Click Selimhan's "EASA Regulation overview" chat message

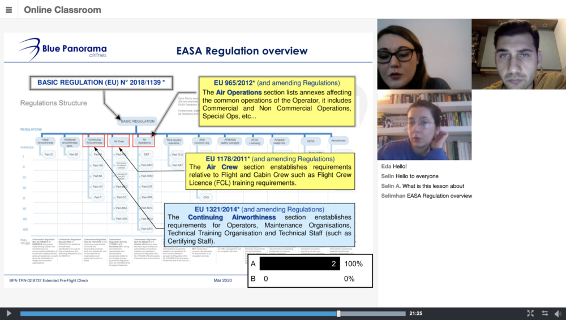click(x=427, y=196)
